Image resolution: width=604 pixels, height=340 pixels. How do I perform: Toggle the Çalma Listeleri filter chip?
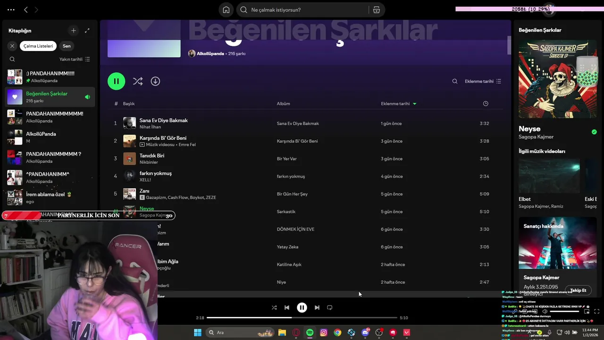click(x=38, y=46)
